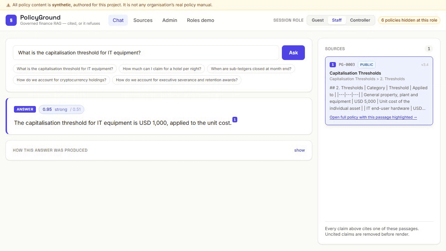Choose the hotel per night suggested question
Viewport: 446px width, 251px height.
tap(162, 69)
